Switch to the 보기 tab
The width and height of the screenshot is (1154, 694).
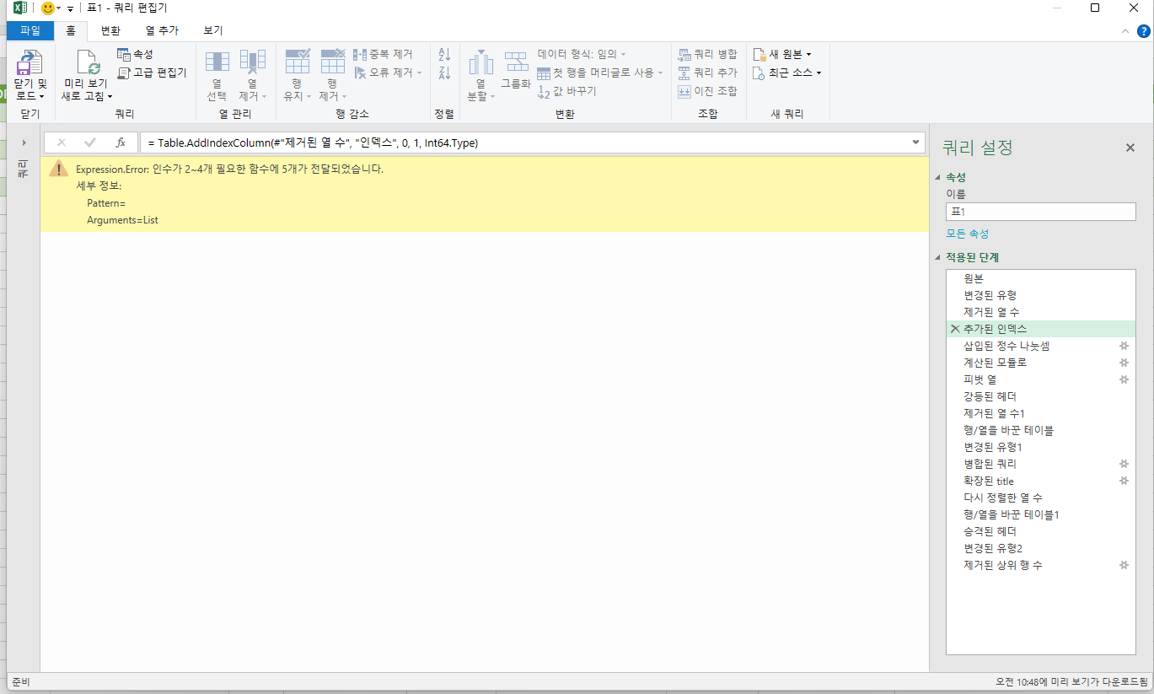[213, 30]
